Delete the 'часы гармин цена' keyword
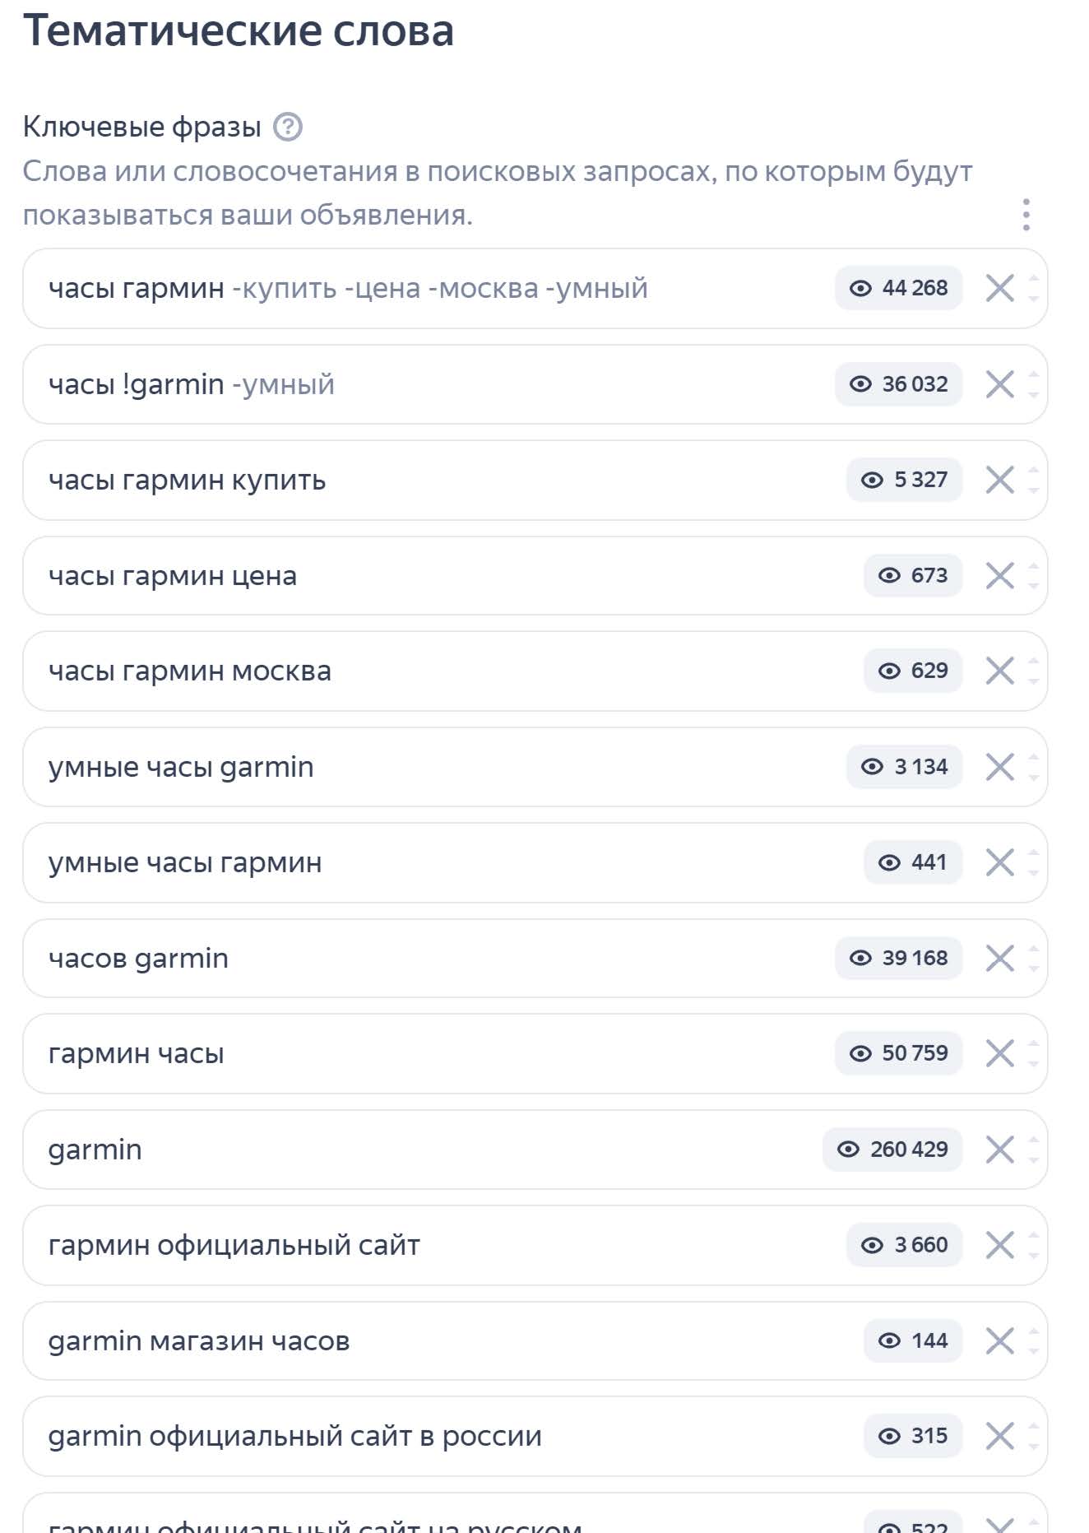The image size is (1089, 1533). point(999,576)
